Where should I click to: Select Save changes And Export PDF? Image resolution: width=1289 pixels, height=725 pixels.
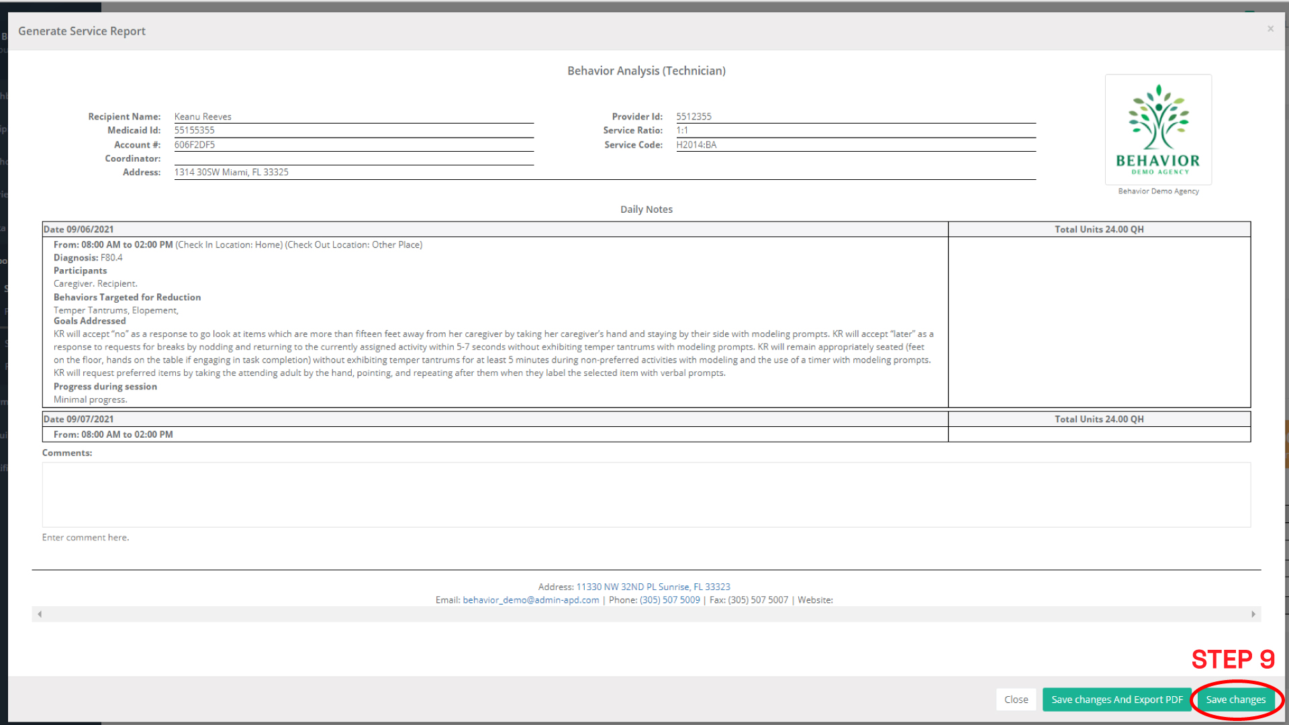tap(1116, 699)
